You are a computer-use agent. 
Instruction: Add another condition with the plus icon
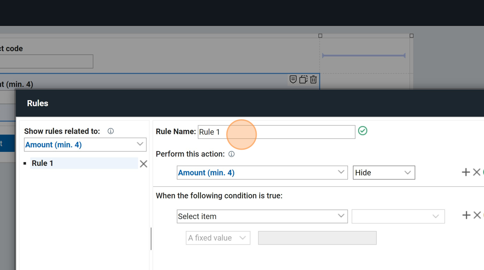[x=466, y=215]
